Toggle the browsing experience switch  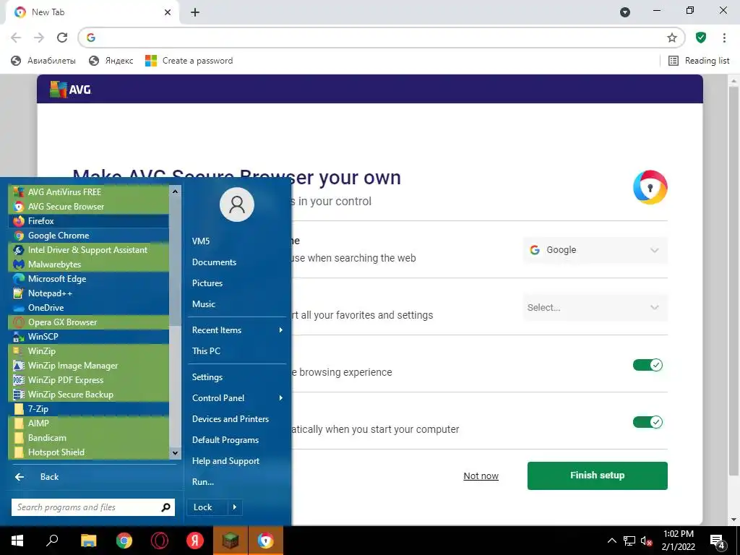pos(647,365)
